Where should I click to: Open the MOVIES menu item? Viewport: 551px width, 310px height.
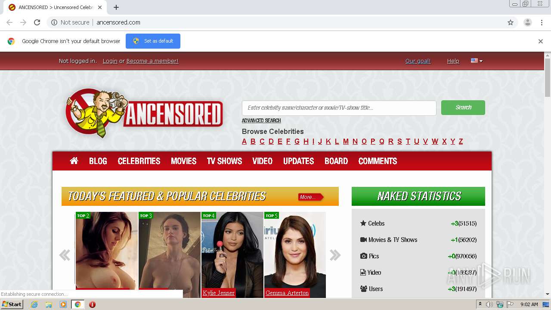[x=184, y=161]
